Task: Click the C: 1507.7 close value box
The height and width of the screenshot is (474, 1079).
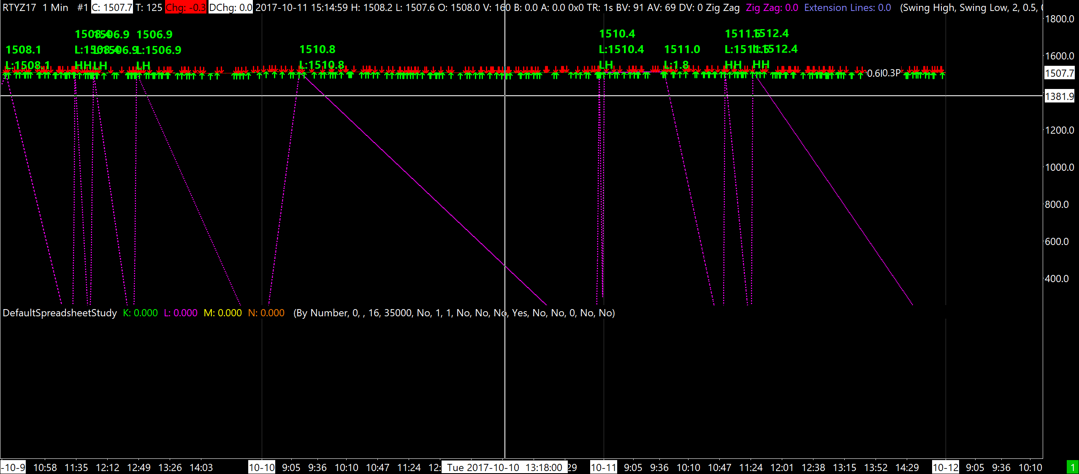Action: coord(112,8)
